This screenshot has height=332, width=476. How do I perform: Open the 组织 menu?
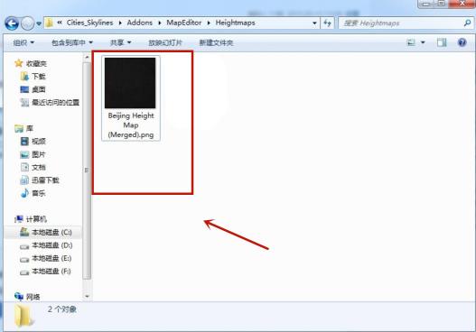(23, 42)
